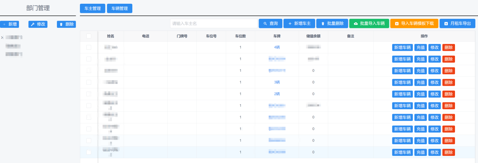Screen dimensions: 478x163
Task: Click the 修改 button with wrench icon
Action: click(x=38, y=24)
